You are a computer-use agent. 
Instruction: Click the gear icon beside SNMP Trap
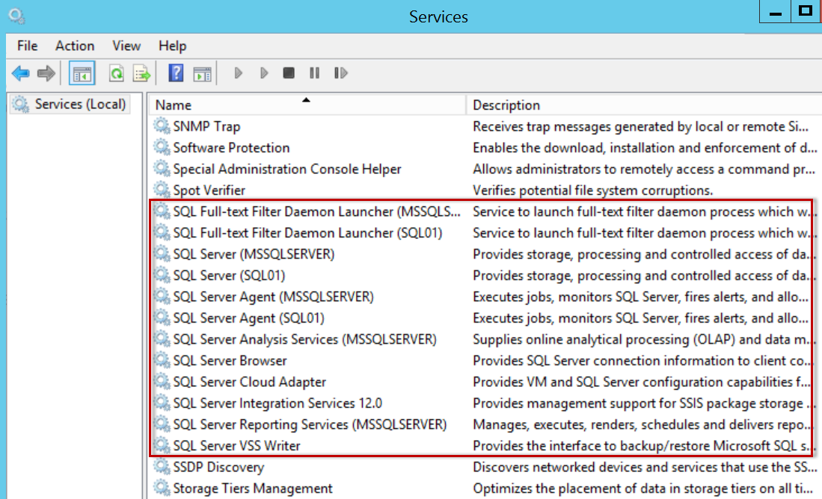(162, 126)
